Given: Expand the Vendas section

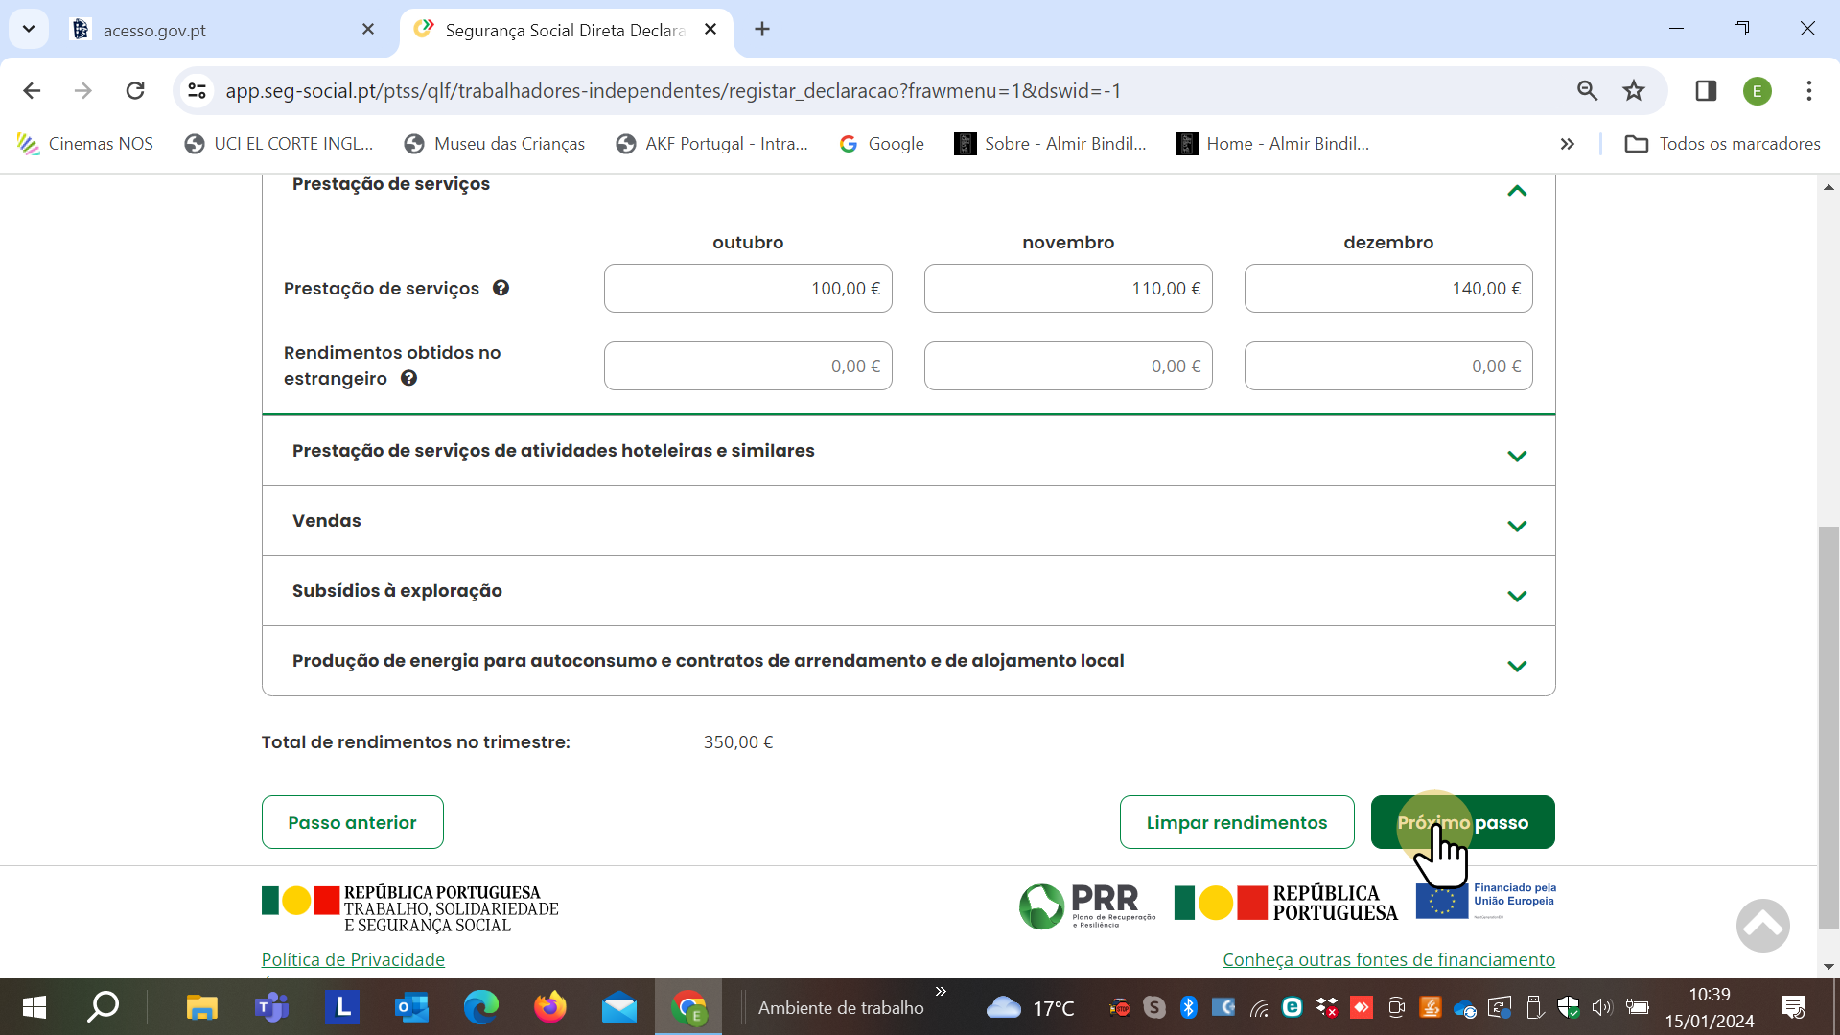Looking at the screenshot, I should 1517,526.
